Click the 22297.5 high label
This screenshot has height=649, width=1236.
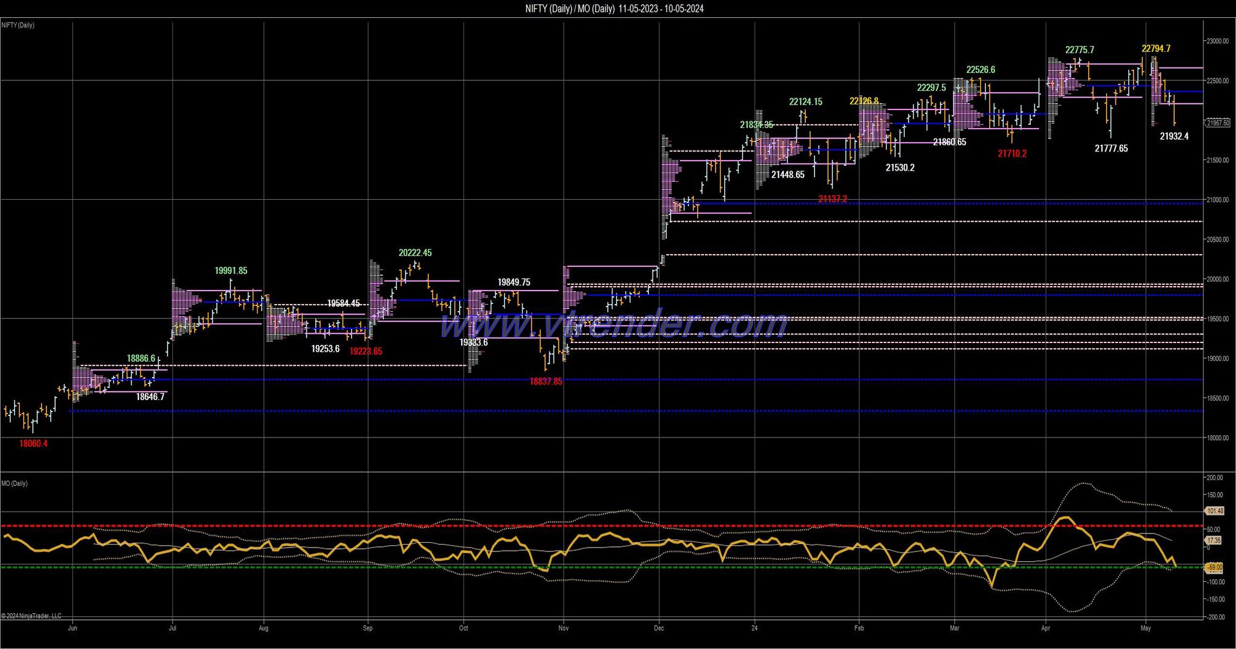pos(931,88)
